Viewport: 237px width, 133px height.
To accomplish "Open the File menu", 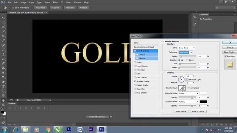I will (10, 3).
